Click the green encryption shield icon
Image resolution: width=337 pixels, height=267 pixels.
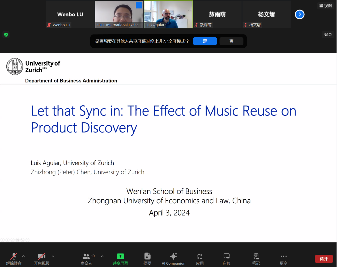pyautogui.click(x=6, y=35)
